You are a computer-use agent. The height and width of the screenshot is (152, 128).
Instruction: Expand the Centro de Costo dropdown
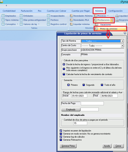(122, 46)
